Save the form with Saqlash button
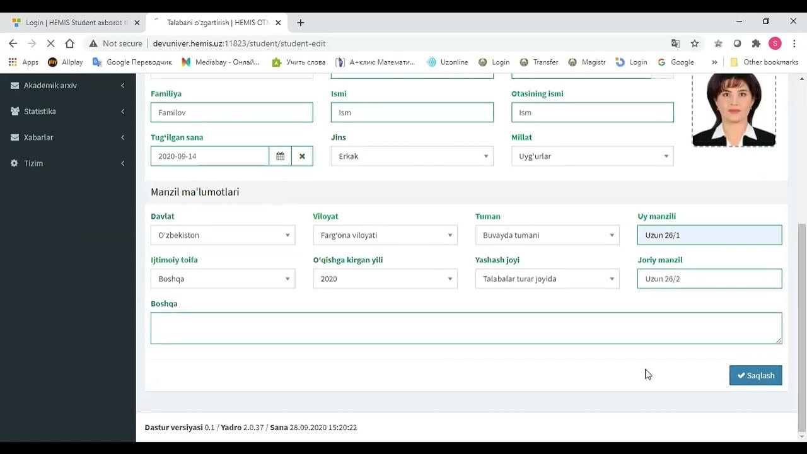The width and height of the screenshot is (807, 454). pyautogui.click(x=756, y=375)
